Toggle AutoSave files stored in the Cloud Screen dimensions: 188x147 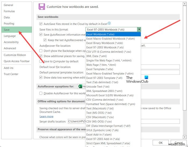click(x=41, y=24)
